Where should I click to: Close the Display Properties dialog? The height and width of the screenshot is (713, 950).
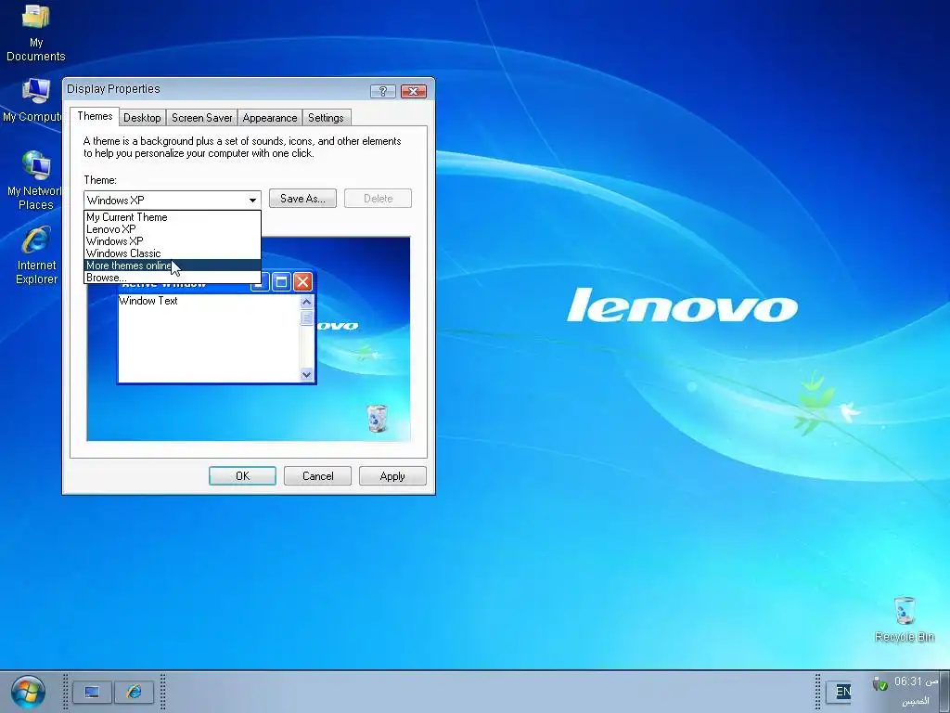(x=414, y=91)
